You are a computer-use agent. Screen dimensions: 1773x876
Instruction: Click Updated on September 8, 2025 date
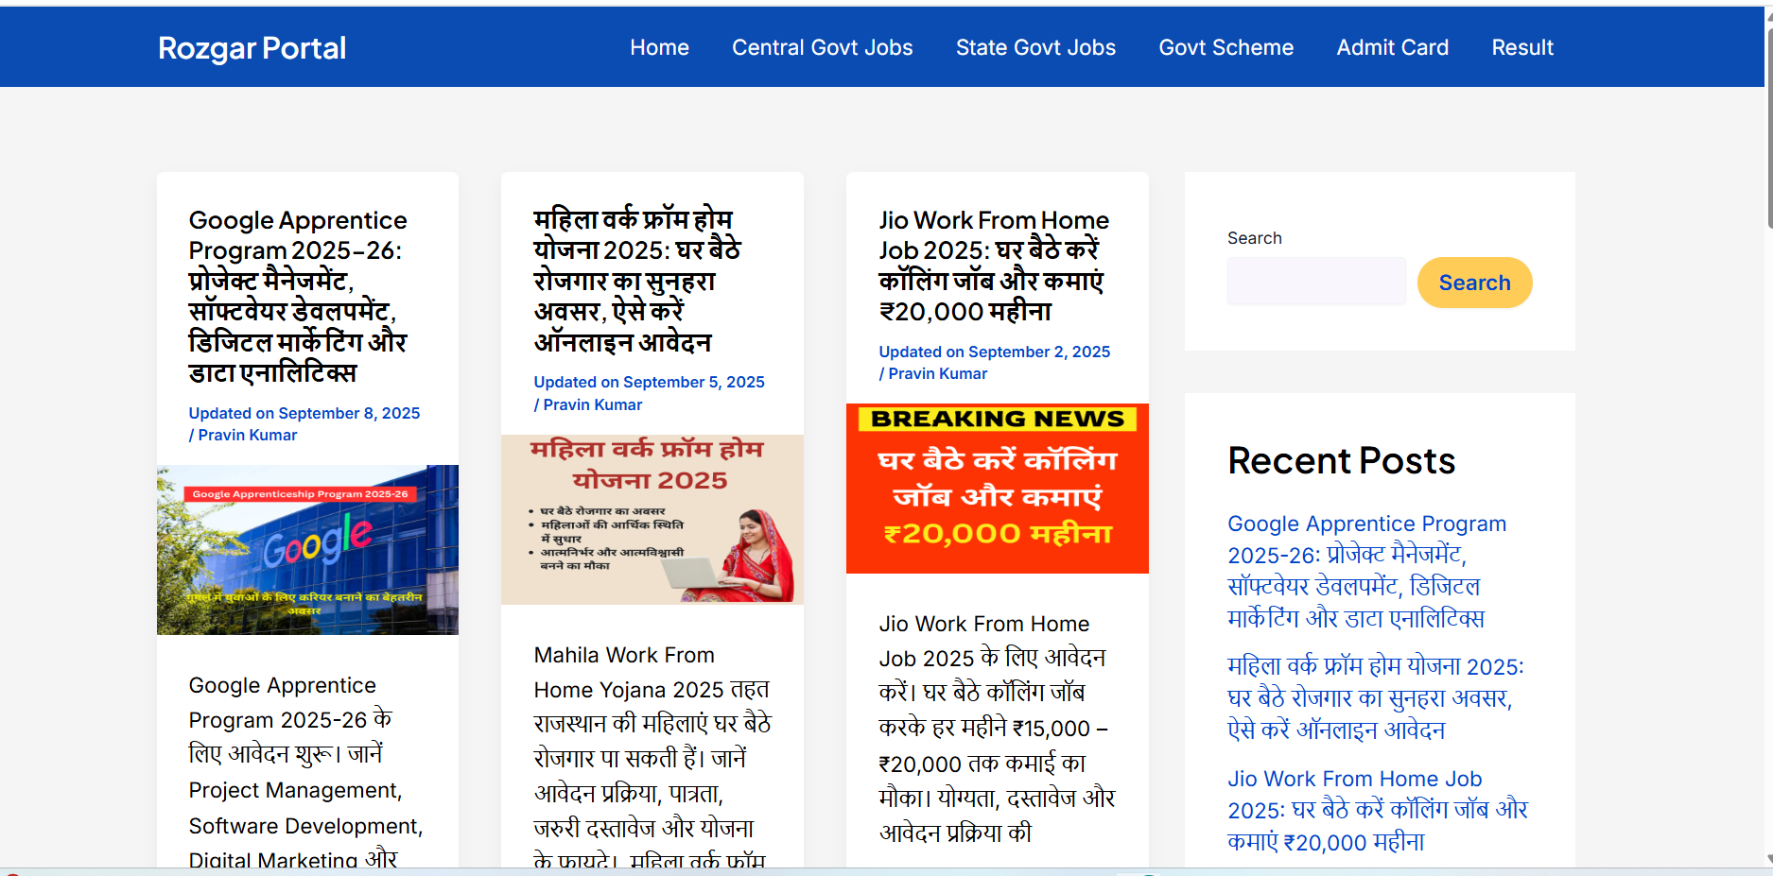(x=304, y=413)
